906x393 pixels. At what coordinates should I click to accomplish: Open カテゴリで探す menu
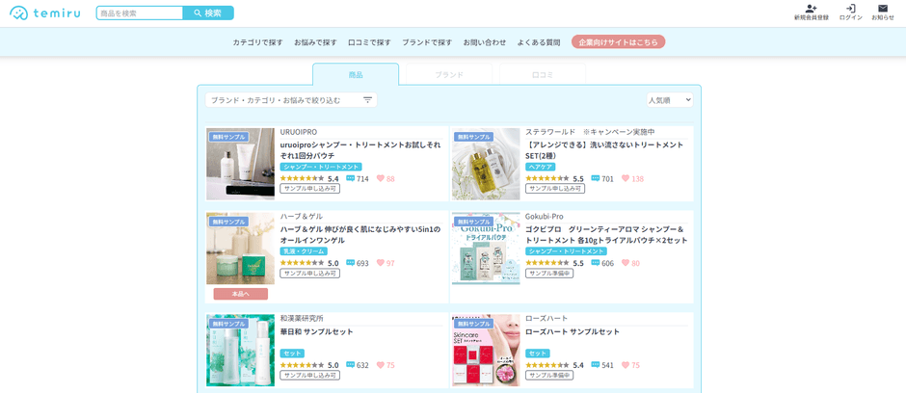(257, 42)
